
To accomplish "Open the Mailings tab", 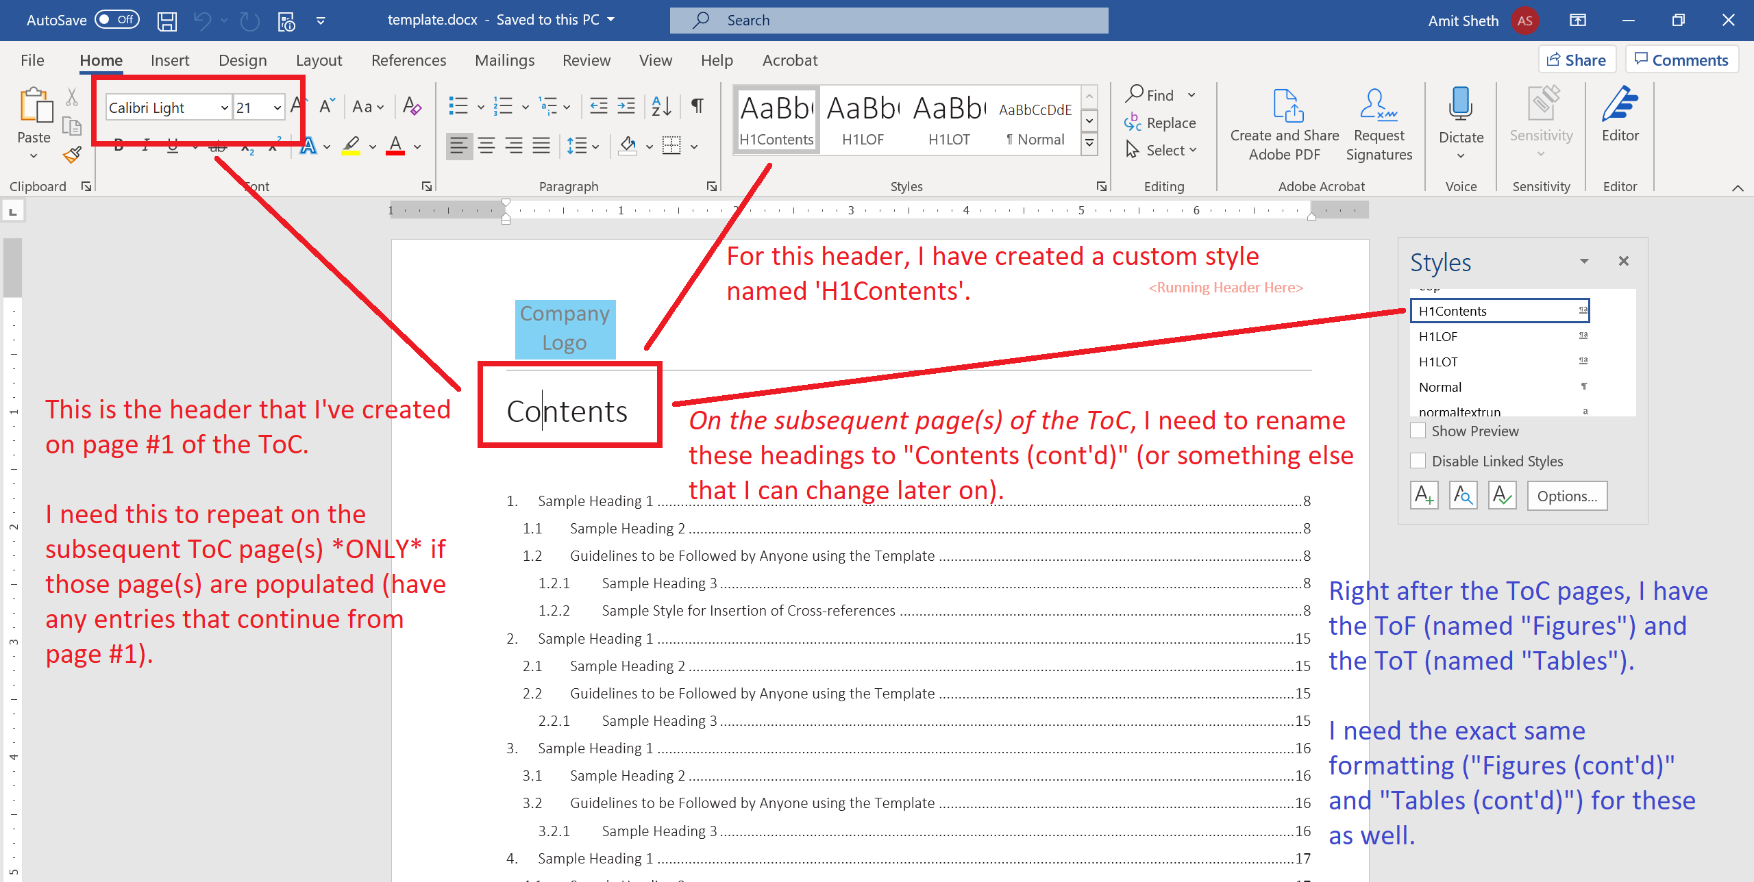I will (504, 60).
